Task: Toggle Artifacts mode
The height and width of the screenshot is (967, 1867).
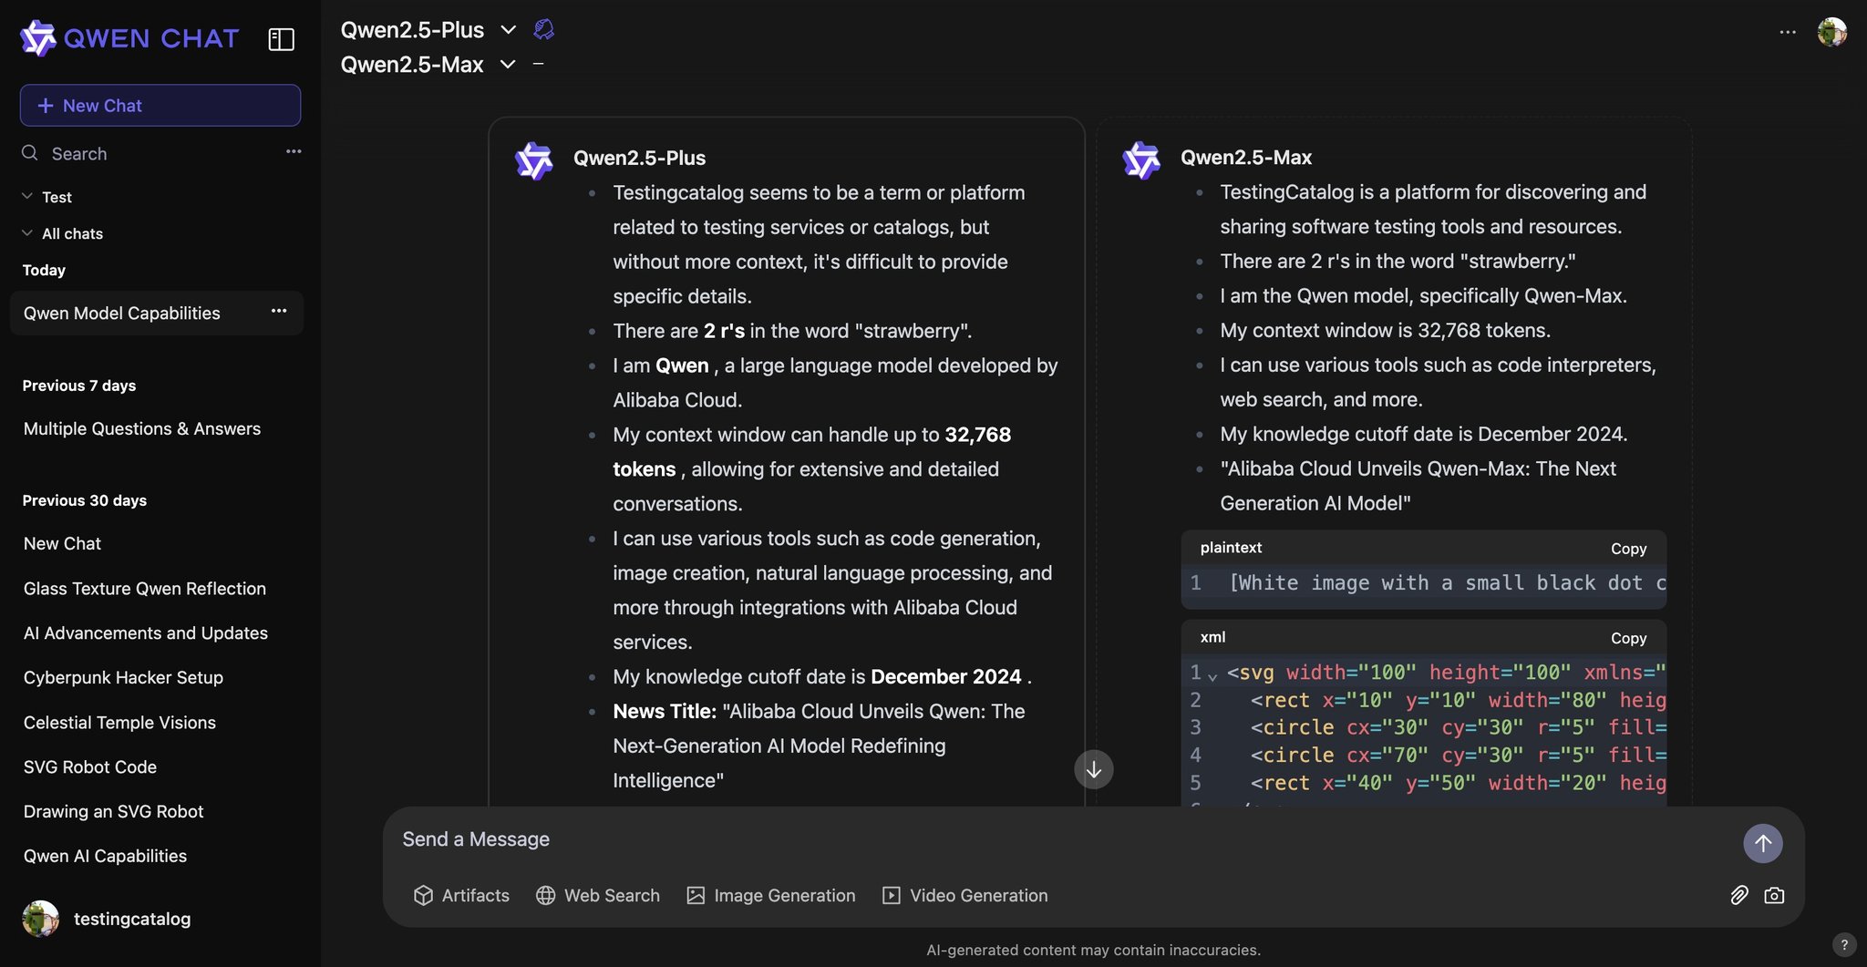Action: [x=461, y=895]
